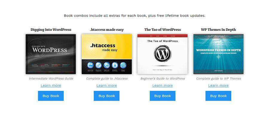
Task: Click the second blue circle icon on .htaccess cover
Action: [98, 65]
